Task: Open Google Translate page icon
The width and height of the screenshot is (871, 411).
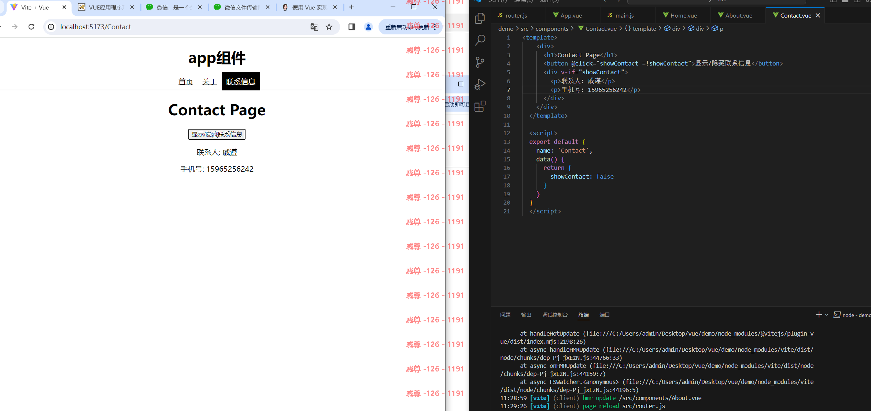Action: (x=314, y=27)
